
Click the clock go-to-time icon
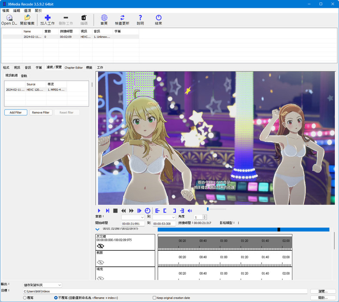pyautogui.click(x=147, y=211)
